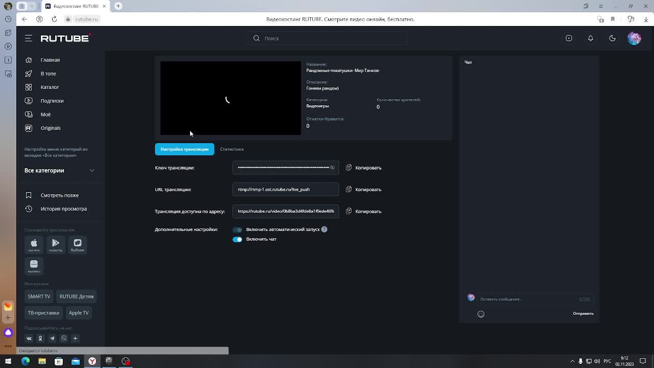Click the chat message input field
Screen dimensions: 654x368
pyautogui.click(x=526, y=299)
